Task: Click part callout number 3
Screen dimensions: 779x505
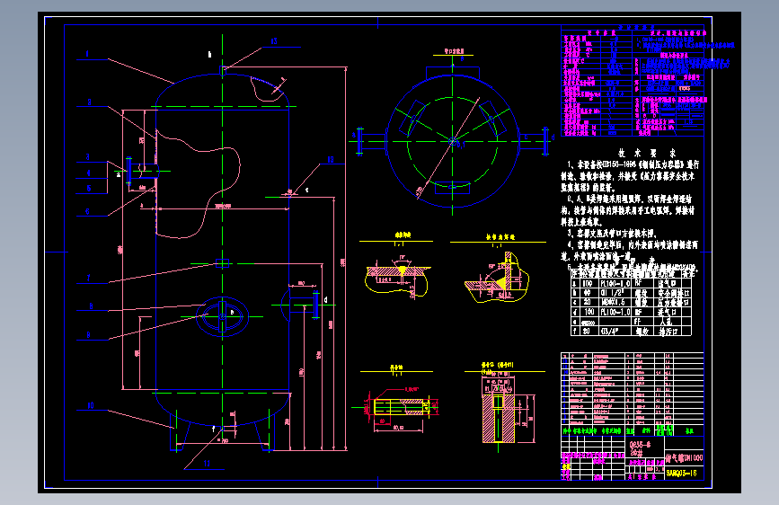Action: [x=88, y=156]
